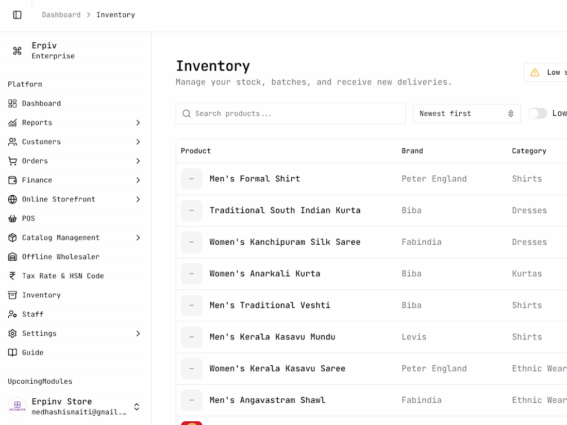Image resolution: width=567 pixels, height=425 pixels.
Task: Click the Customers people icon
Action: click(x=12, y=142)
